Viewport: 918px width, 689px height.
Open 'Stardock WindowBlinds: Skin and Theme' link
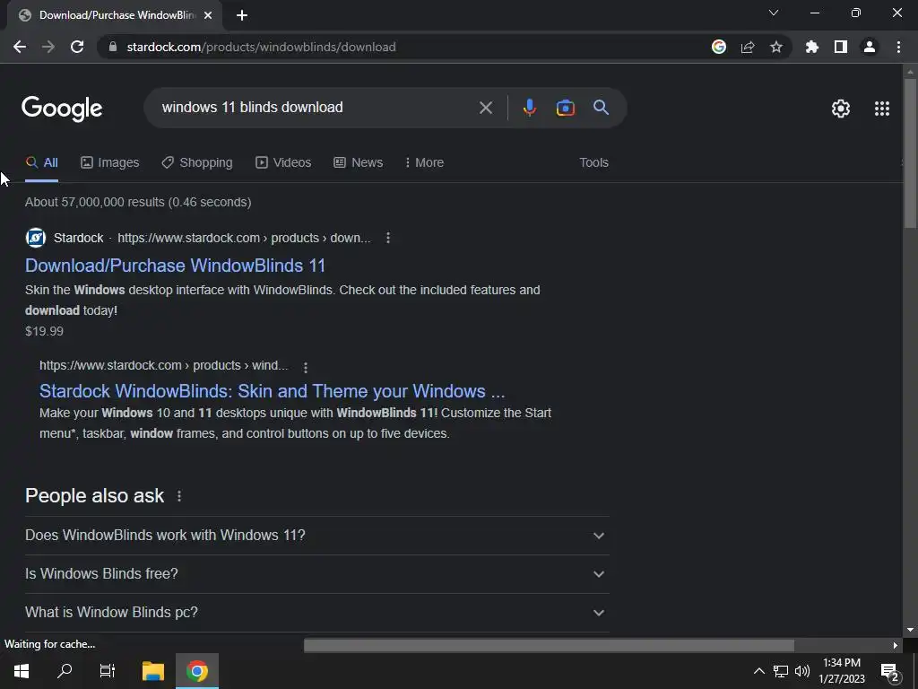point(273,391)
